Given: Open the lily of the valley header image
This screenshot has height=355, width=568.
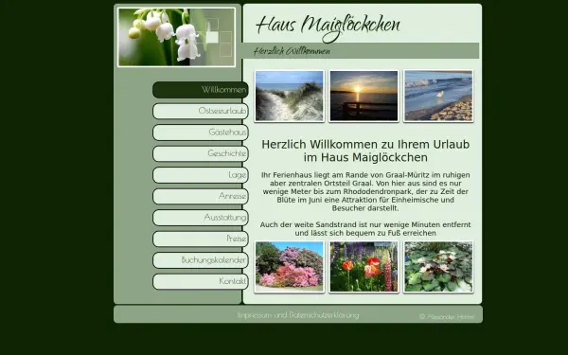Looking at the screenshot, I should [176, 37].
